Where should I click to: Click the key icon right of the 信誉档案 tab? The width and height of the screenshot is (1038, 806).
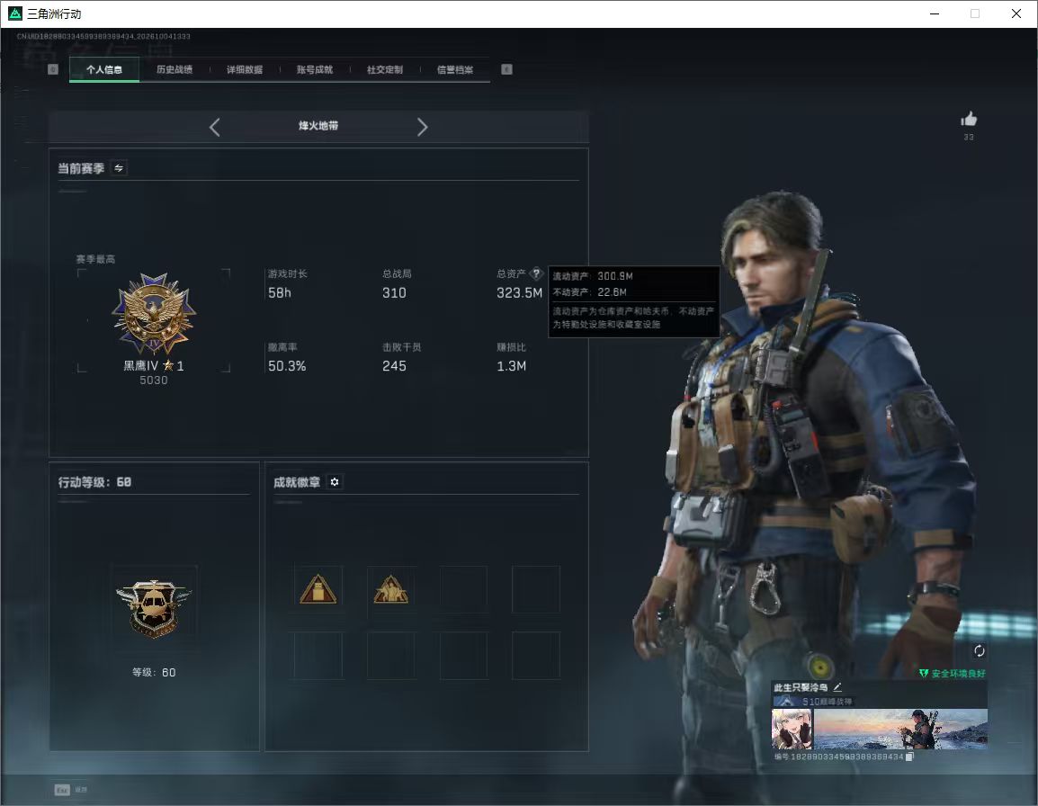point(506,69)
